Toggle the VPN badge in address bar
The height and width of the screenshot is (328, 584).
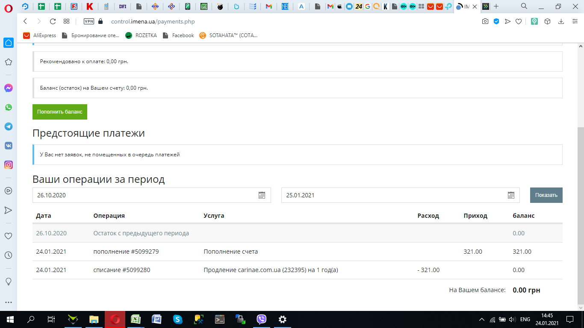pyautogui.click(x=89, y=21)
